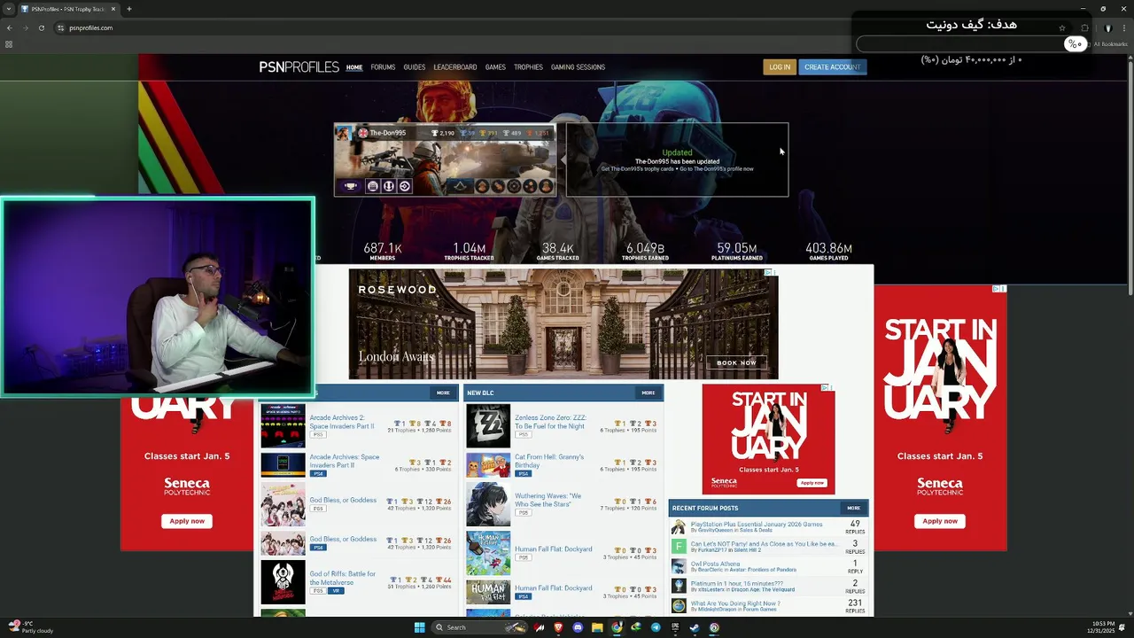Open Arcade Archives 2: Space Invaders Part II
Screen dimensions: 1134x638
point(341,422)
